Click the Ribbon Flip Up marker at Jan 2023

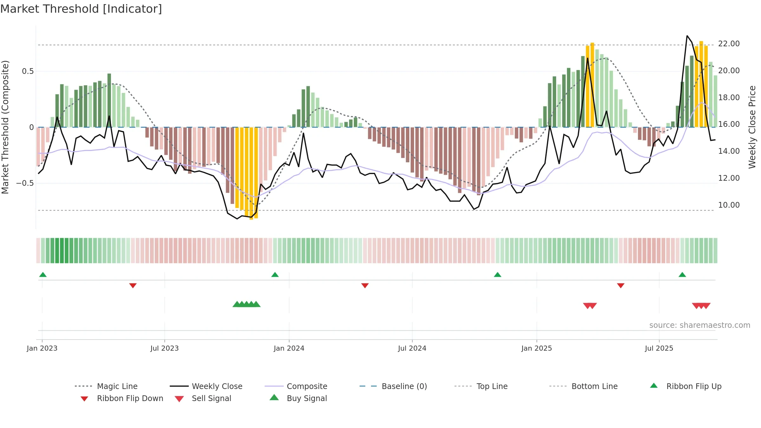click(43, 275)
